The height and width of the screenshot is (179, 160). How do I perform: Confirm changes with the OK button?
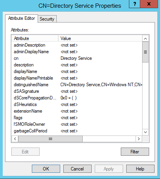click(x=46, y=169)
